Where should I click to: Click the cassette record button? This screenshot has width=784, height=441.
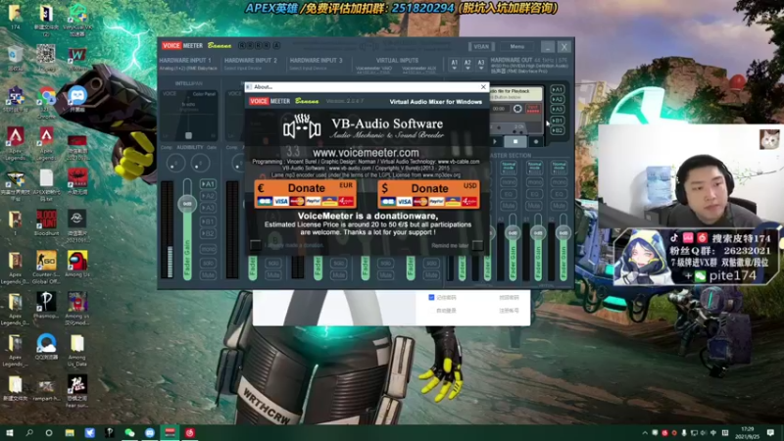[x=535, y=142]
